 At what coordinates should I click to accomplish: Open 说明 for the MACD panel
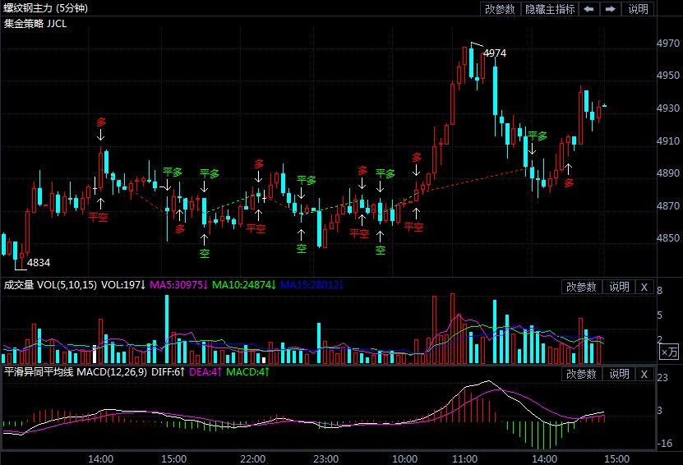coord(619,374)
